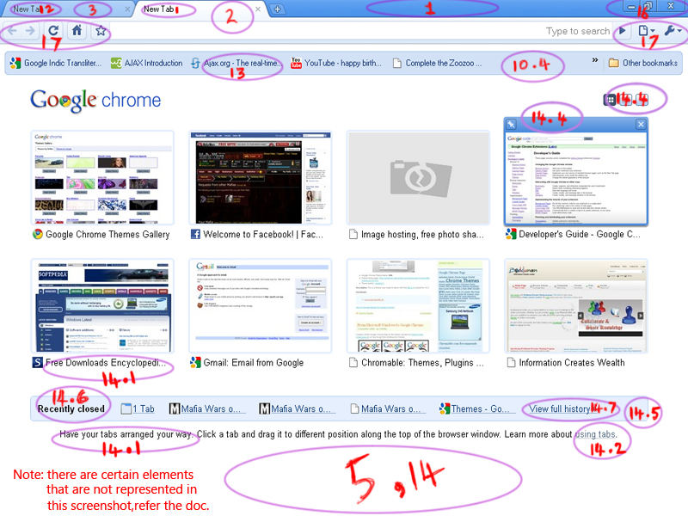Click the Google chrome logo
The height and width of the screenshot is (516, 688).
(95, 101)
